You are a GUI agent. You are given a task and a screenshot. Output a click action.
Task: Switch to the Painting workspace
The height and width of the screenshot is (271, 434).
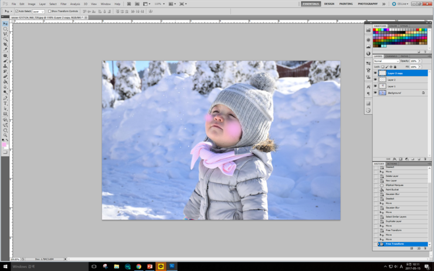click(x=346, y=4)
